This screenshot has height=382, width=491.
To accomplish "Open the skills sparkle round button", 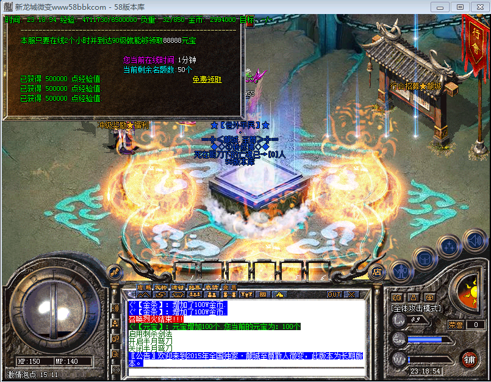I will tap(449, 247).
